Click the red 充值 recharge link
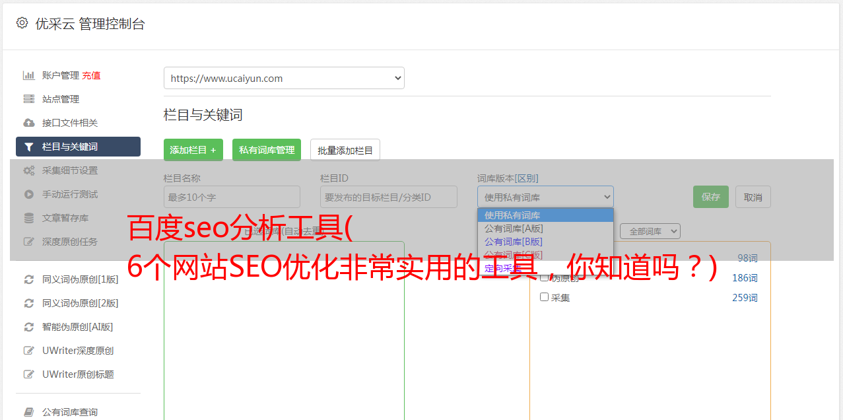The height and width of the screenshot is (420, 843). pyautogui.click(x=91, y=75)
